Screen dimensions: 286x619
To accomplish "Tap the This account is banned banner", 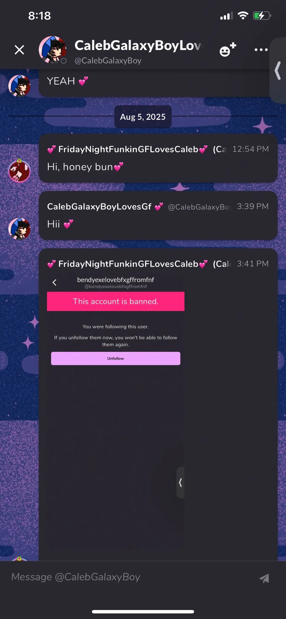I will click(116, 301).
